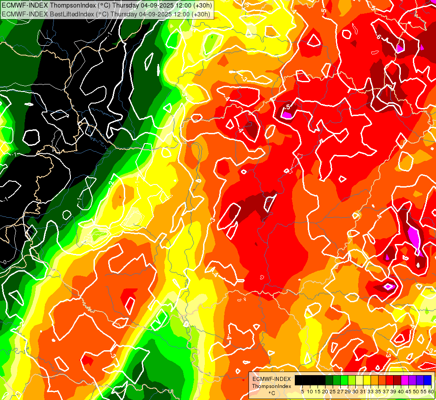
Task: Pick the bright green 27–29 legend swatch
Action: (344, 380)
